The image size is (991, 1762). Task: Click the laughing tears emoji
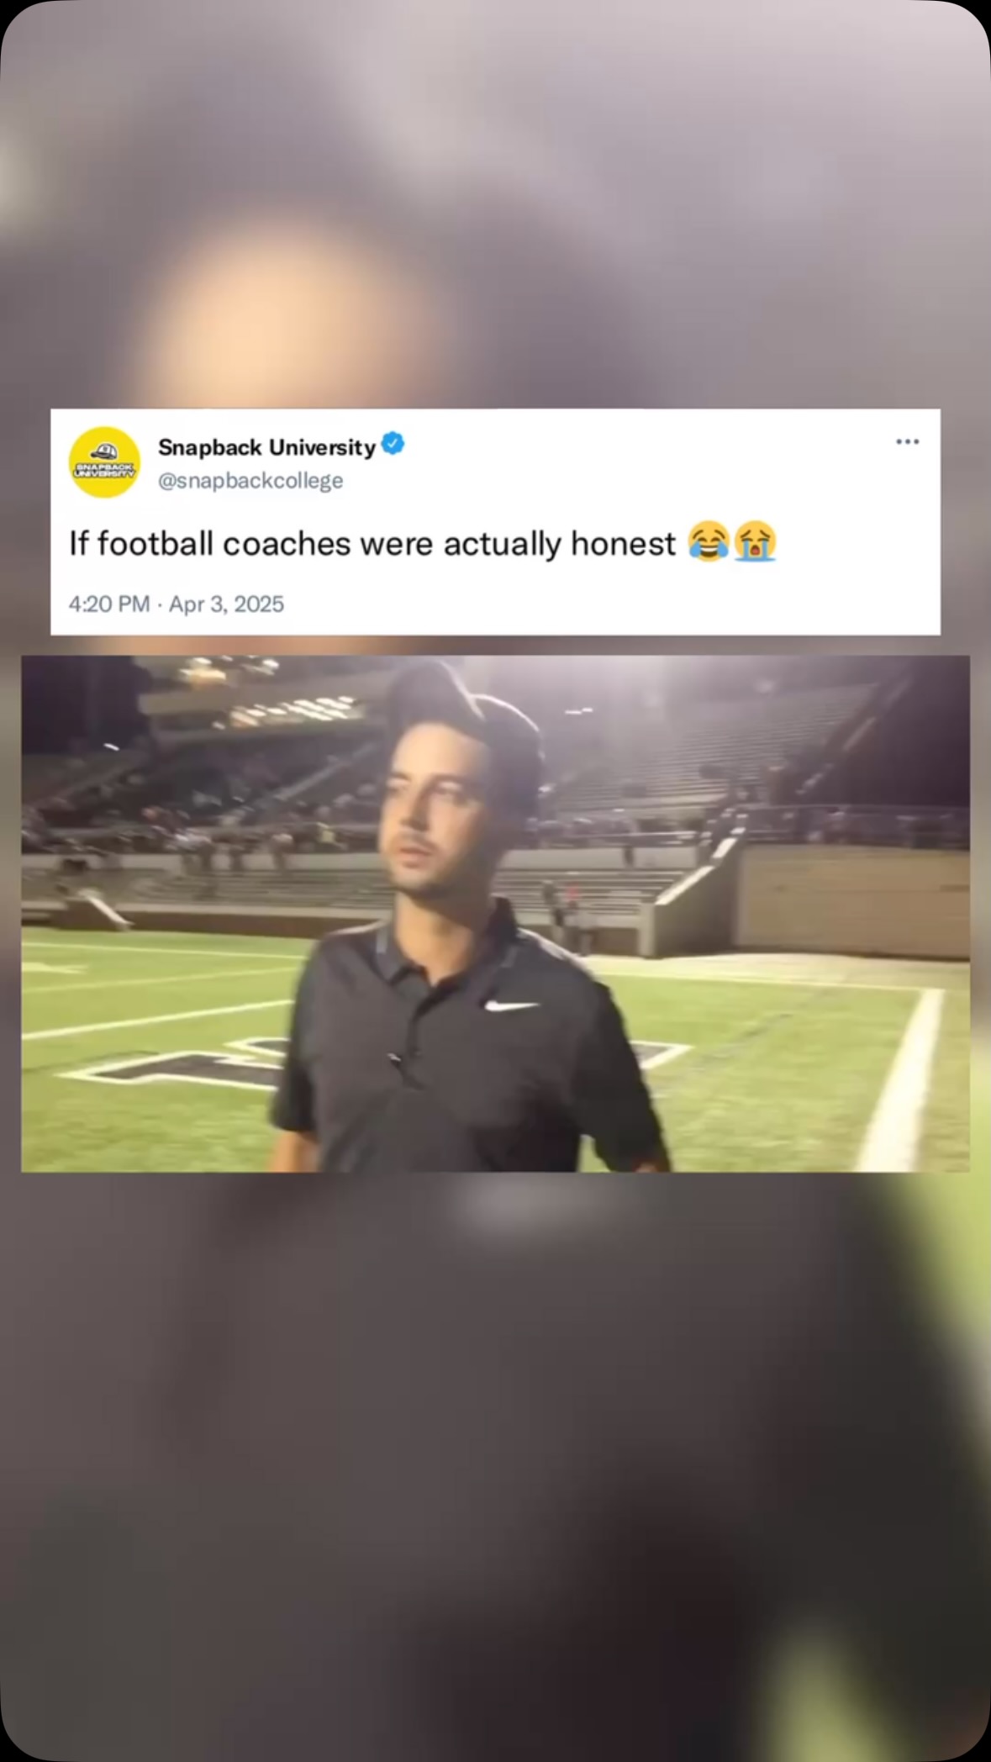pos(709,542)
